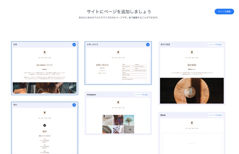Click the cafe logo in Blank preview
The height and width of the screenshot is (154, 239).
[x=192, y=123]
